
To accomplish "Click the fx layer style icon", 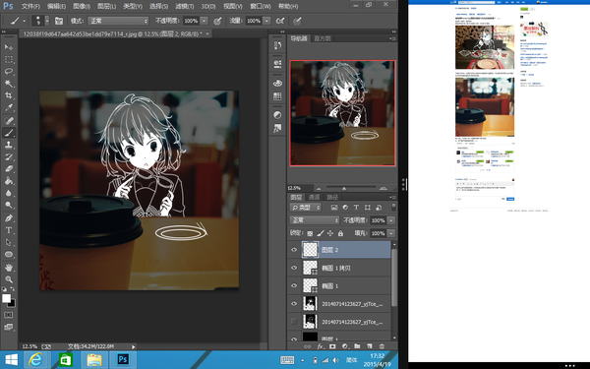I will (x=320, y=346).
